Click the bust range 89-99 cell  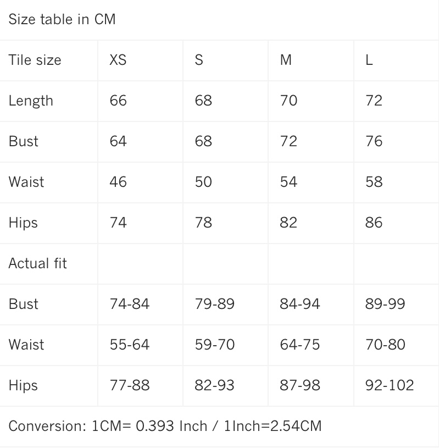tap(385, 304)
